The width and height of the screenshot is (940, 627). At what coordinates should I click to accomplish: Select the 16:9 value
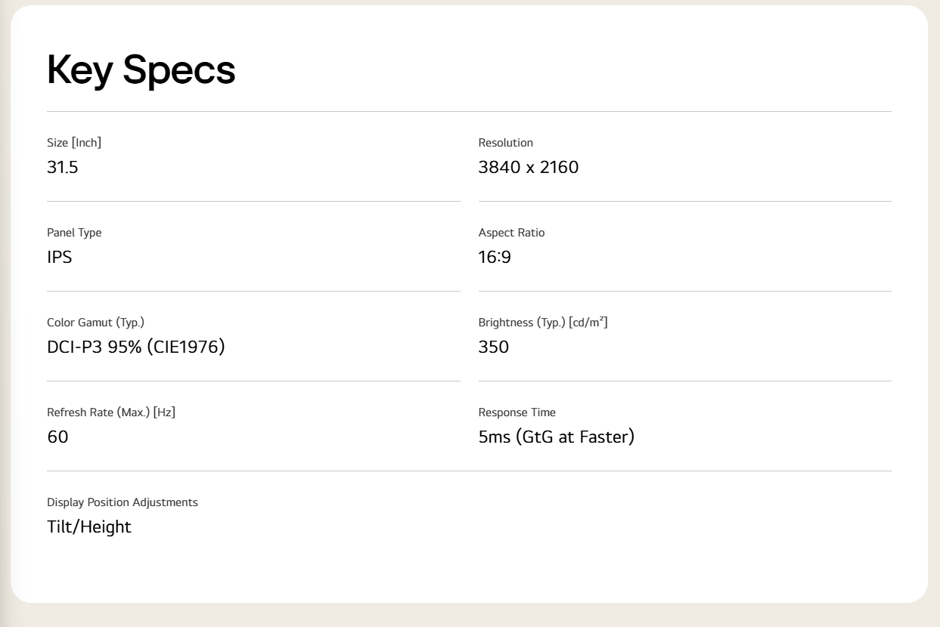(495, 257)
